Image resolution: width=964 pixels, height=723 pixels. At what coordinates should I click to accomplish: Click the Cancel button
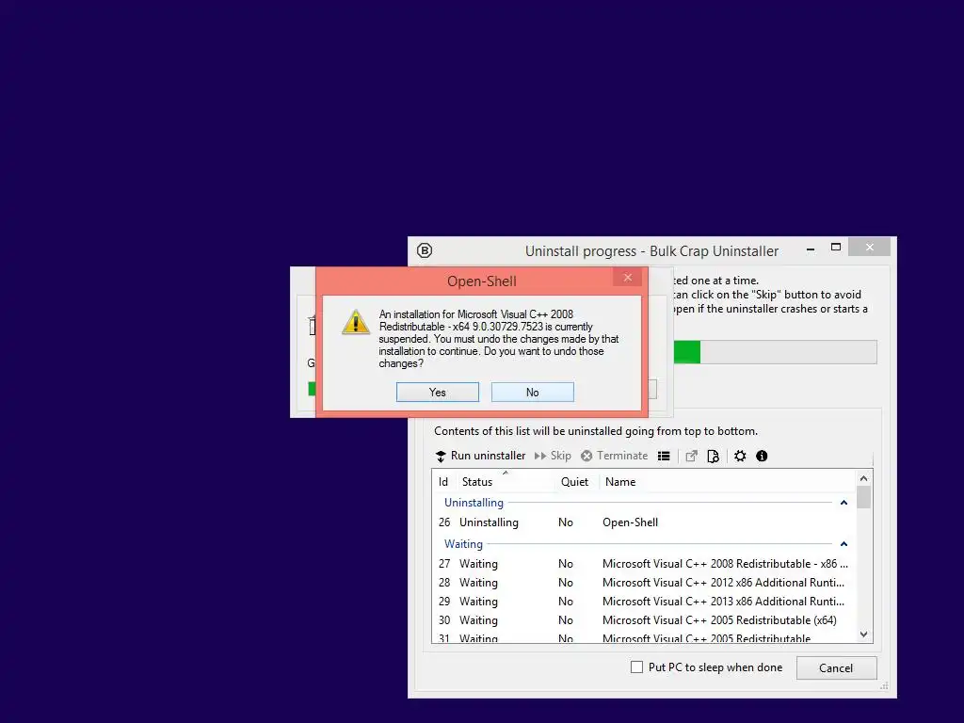(x=836, y=667)
